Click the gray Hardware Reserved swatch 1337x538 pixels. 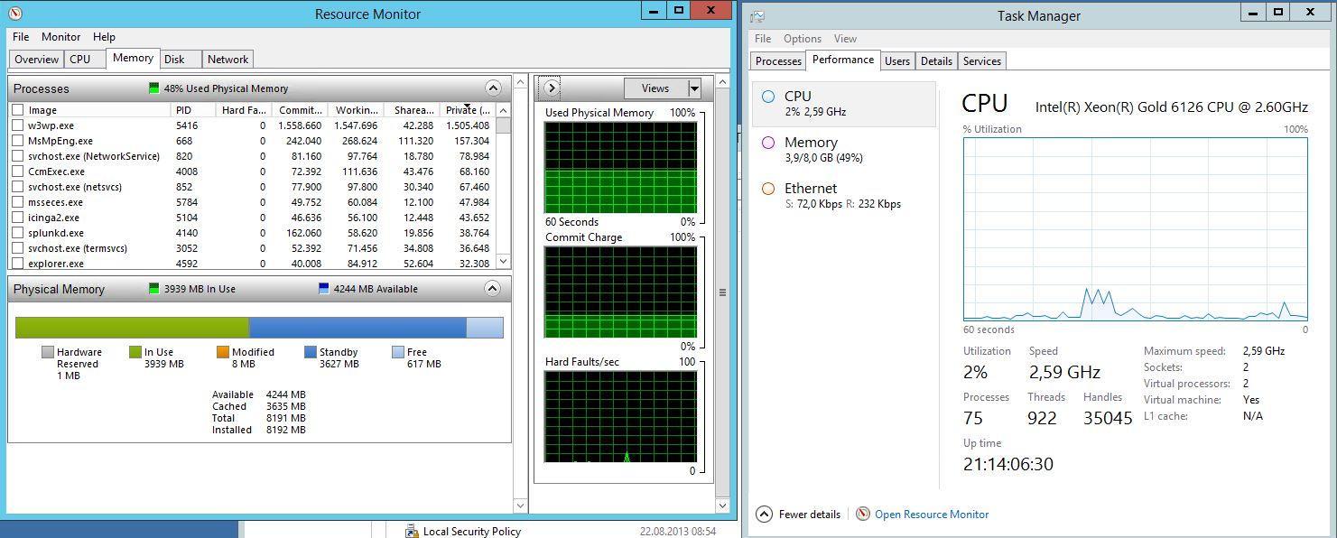tap(48, 352)
